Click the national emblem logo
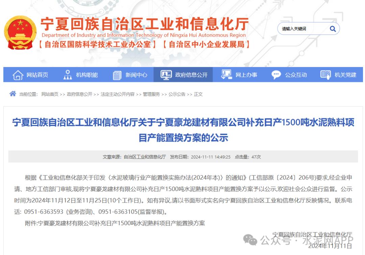This screenshot has height=255, width=365. pos(20,33)
